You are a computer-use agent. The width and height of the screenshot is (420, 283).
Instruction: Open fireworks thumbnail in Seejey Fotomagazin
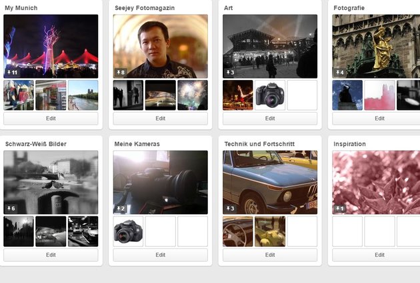(x=193, y=95)
